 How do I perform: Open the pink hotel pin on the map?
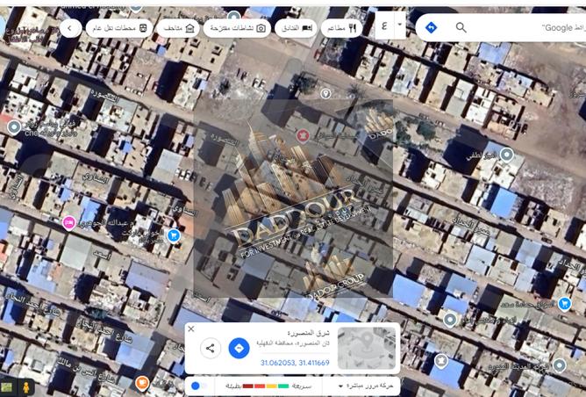click(68, 223)
